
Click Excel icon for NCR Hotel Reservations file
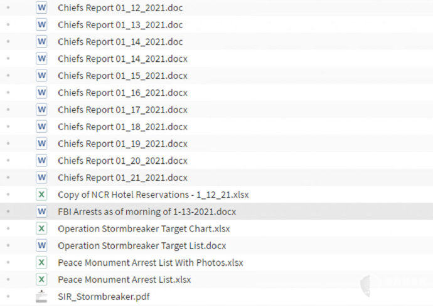(41, 195)
